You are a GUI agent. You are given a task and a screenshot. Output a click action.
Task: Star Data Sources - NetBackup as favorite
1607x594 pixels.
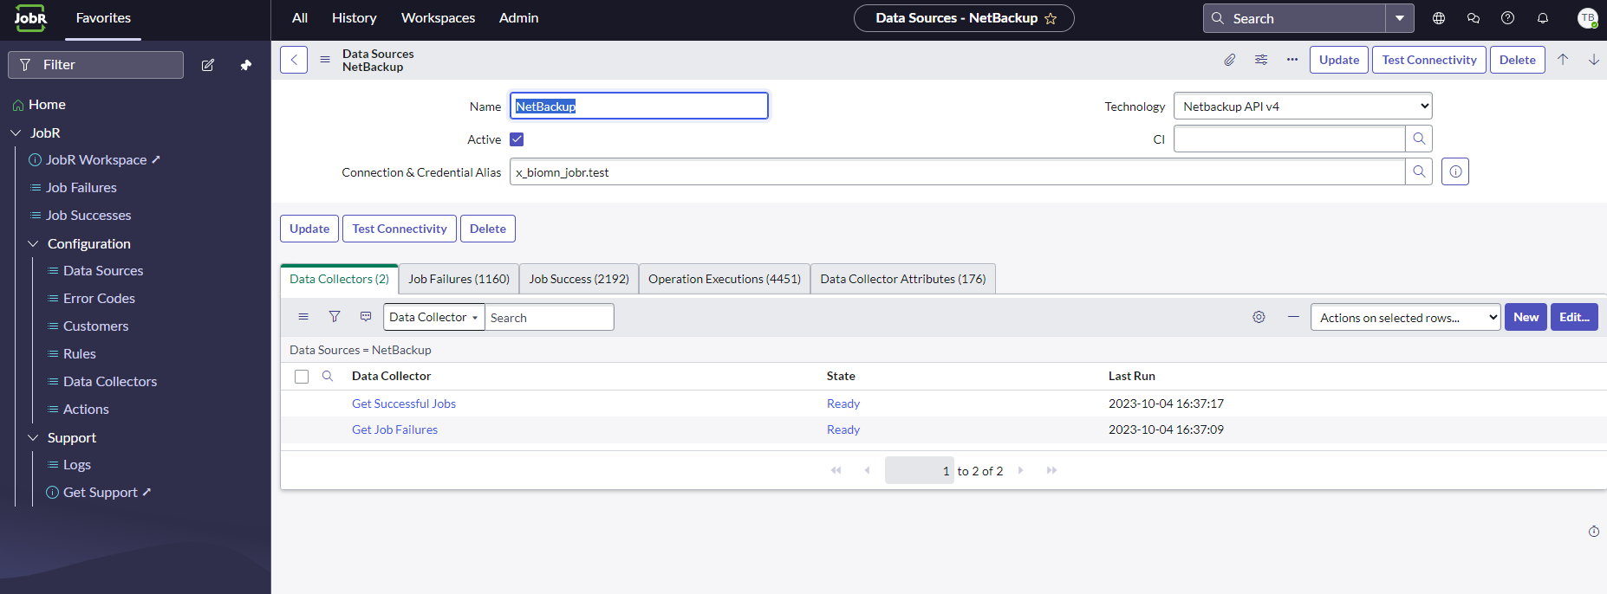tap(1051, 18)
